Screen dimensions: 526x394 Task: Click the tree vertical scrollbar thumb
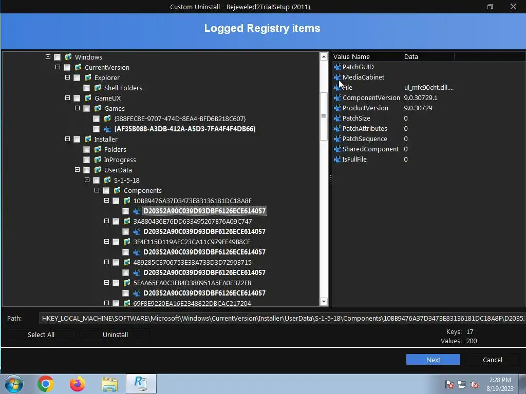click(324, 116)
